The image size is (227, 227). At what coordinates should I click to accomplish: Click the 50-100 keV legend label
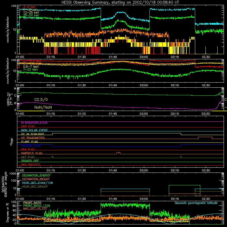pyautogui.click(x=32, y=18)
